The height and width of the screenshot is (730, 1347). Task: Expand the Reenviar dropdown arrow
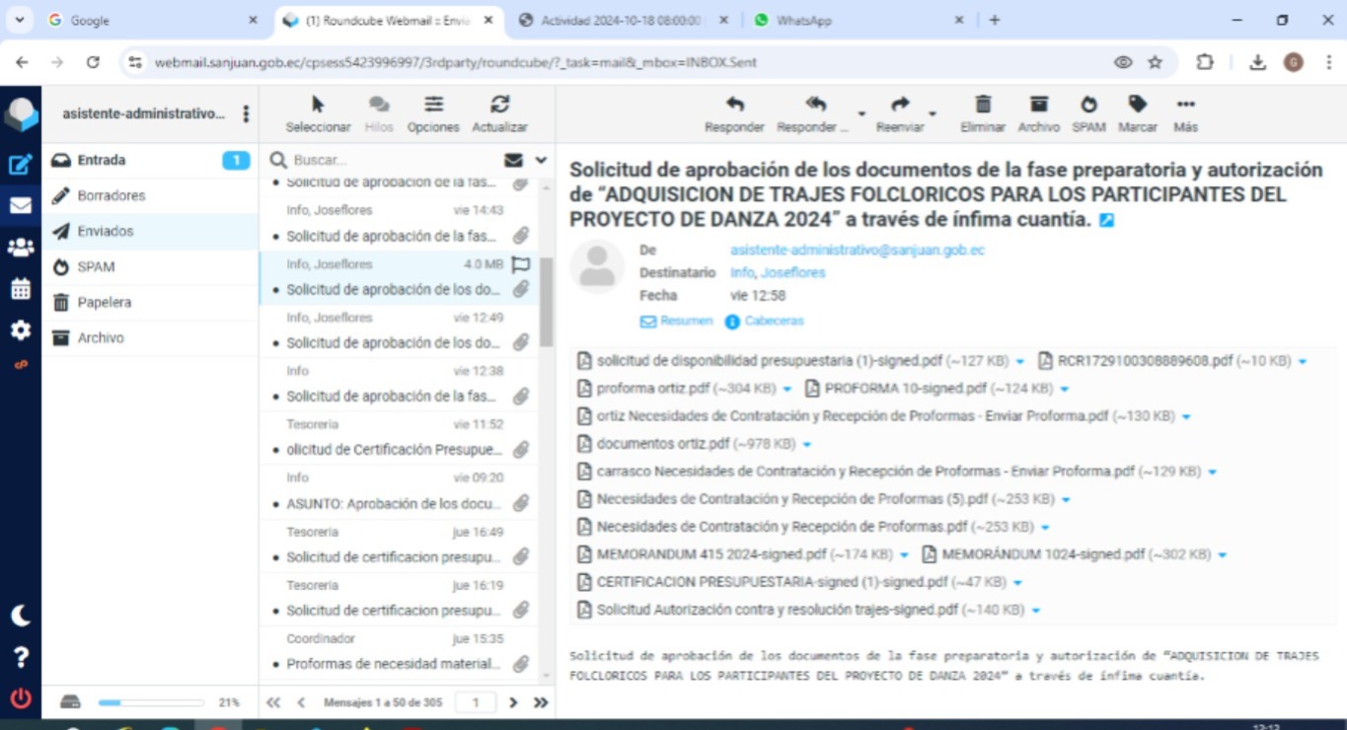[933, 114]
